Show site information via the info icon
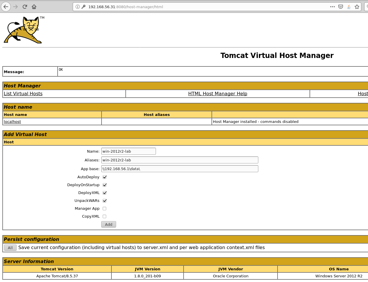Image resolution: width=368 pixels, height=282 pixels. pyautogui.click(x=78, y=7)
